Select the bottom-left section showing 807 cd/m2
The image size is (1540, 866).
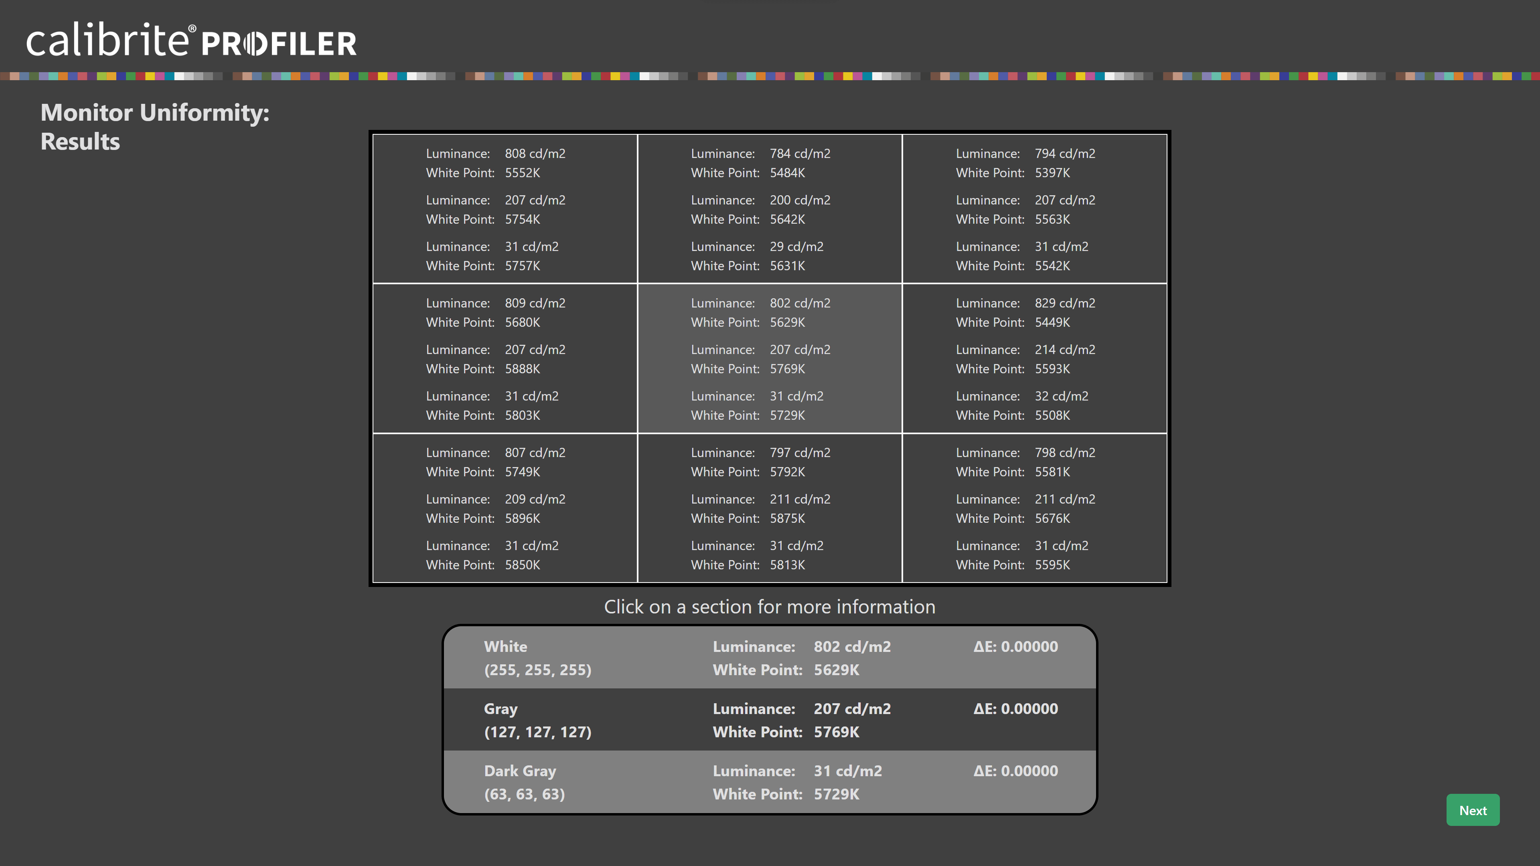(x=505, y=508)
